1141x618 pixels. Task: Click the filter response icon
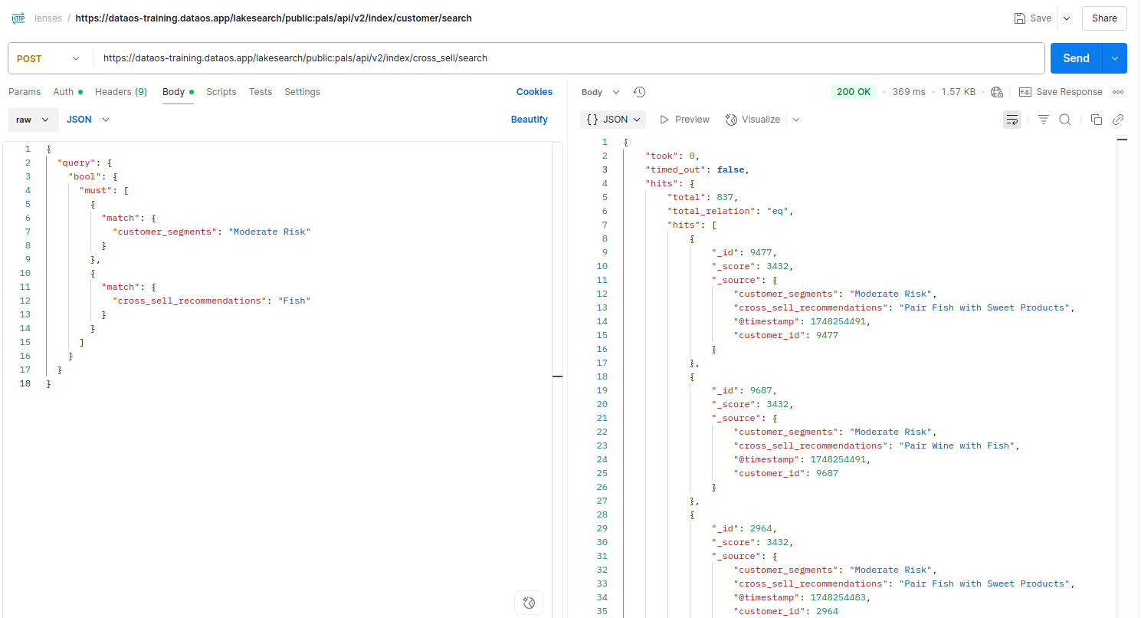click(1043, 120)
